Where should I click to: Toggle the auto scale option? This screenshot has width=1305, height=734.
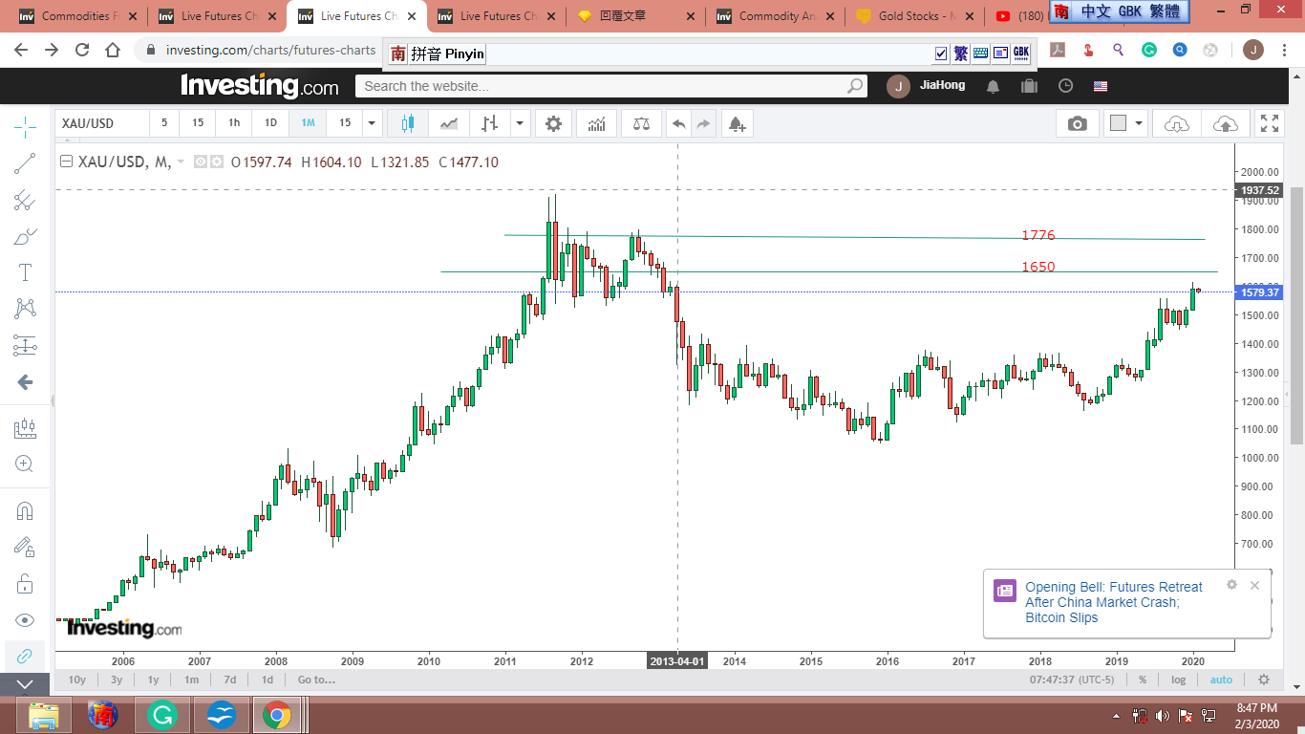pos(1221,680)
